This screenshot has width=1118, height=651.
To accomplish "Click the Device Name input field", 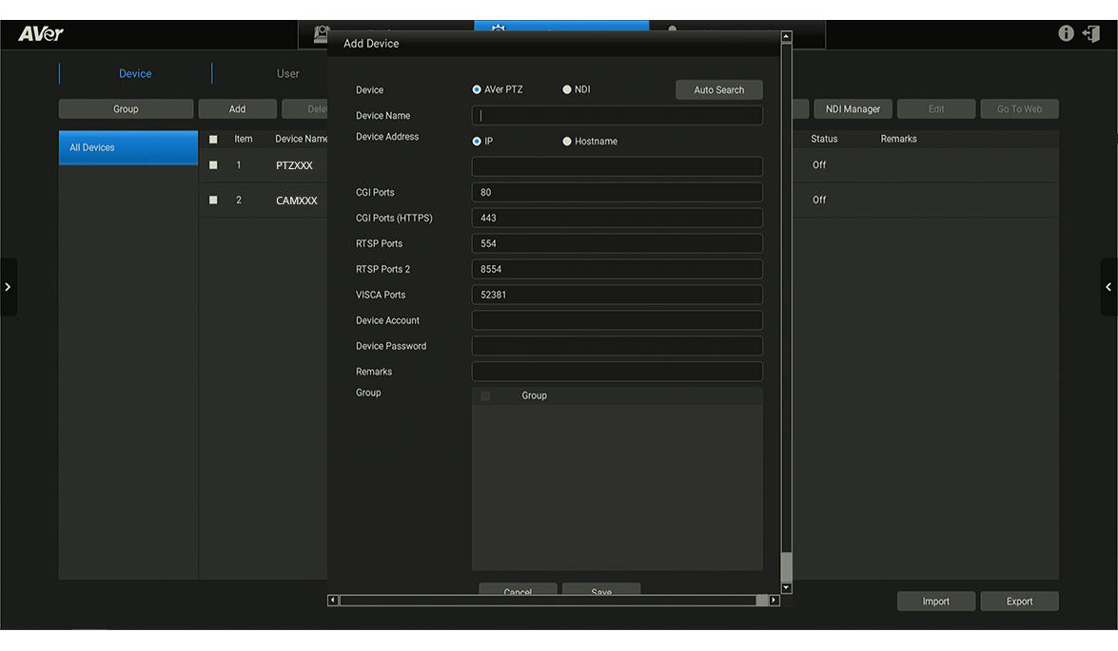I will (617, 116).
